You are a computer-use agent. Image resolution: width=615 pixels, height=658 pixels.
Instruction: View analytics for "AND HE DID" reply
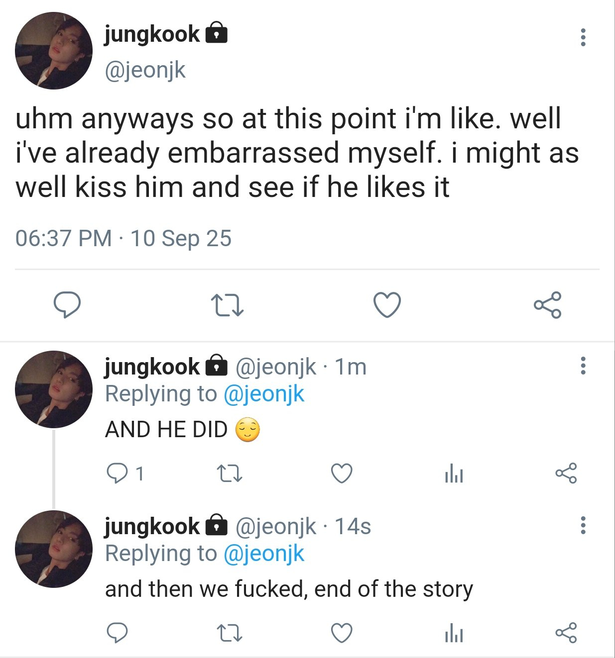454,474
